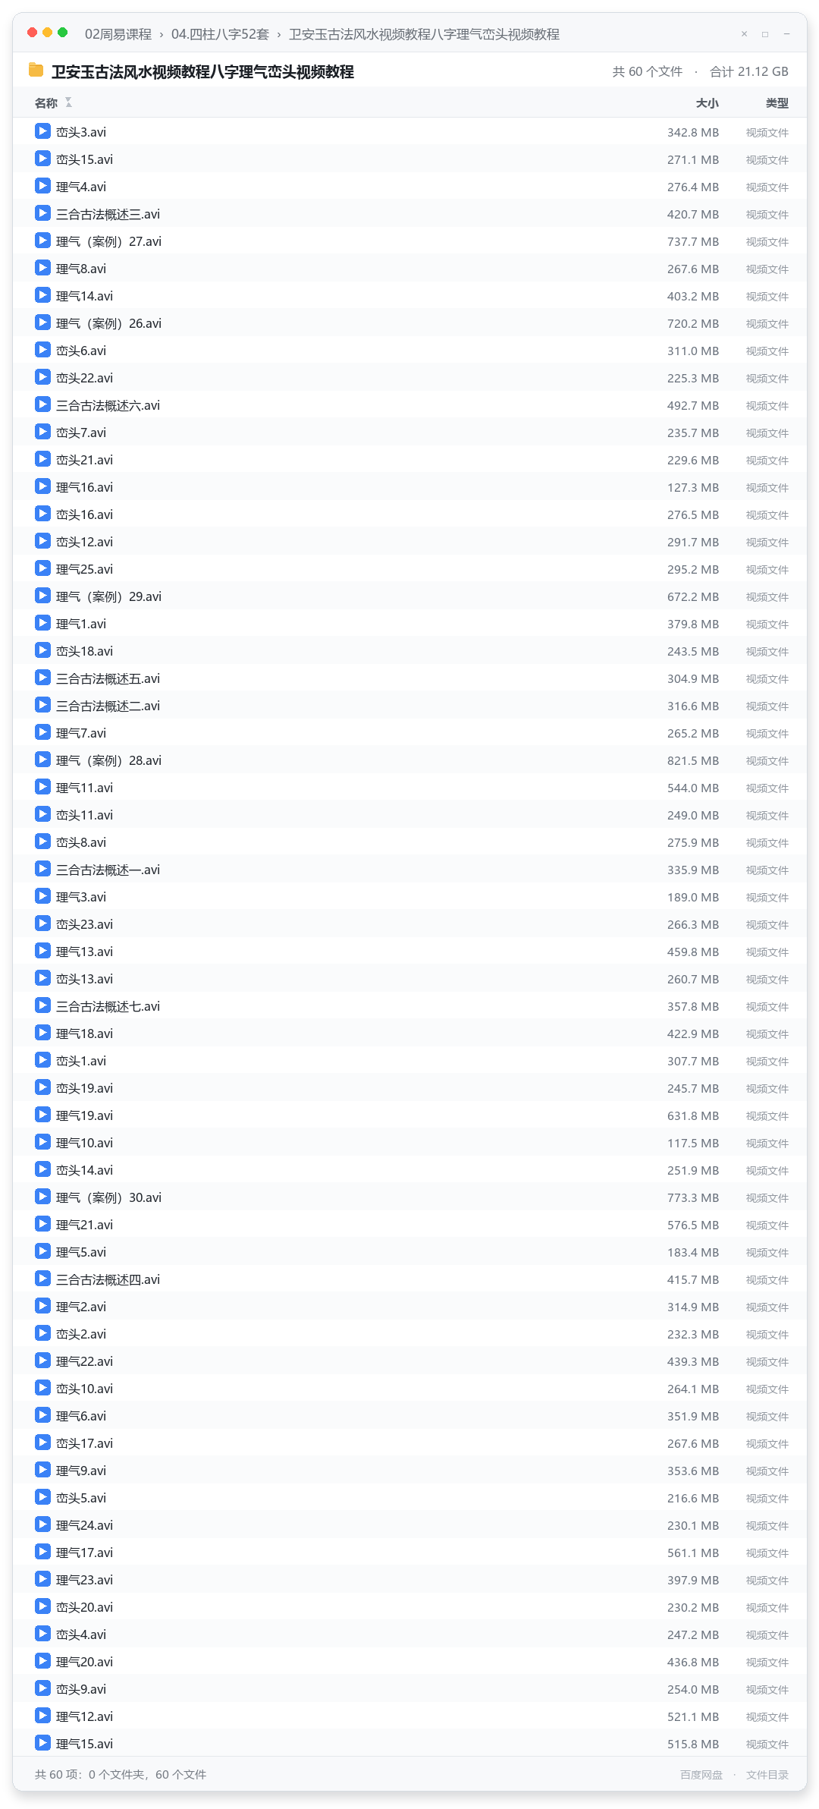Select the video icon for 三合古法概述三.avi
Screen dimensions: 819x1809
tap(42, 213)
